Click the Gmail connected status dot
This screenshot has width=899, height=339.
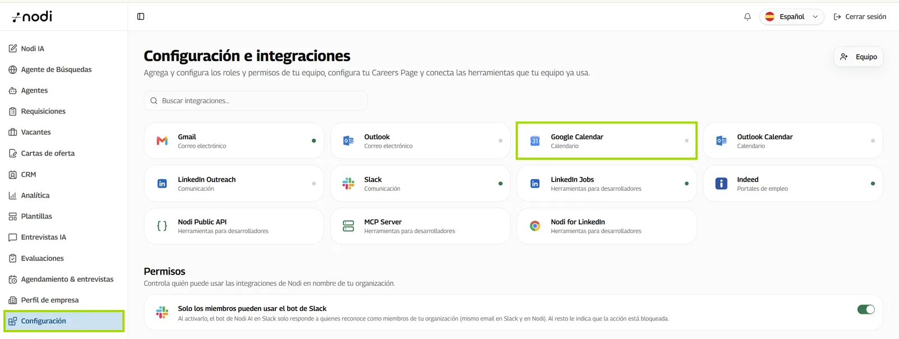(x=314, y=141)
